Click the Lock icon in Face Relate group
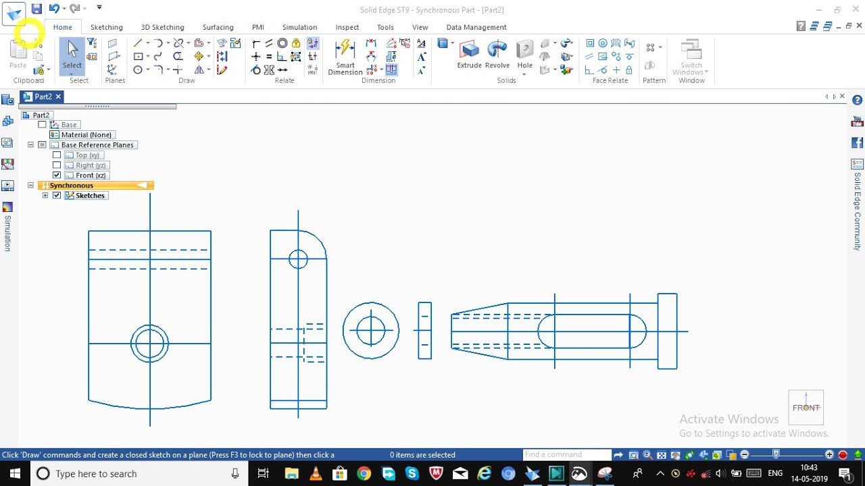The width and height of the screenshot is (865, 486). pos(629,70)
